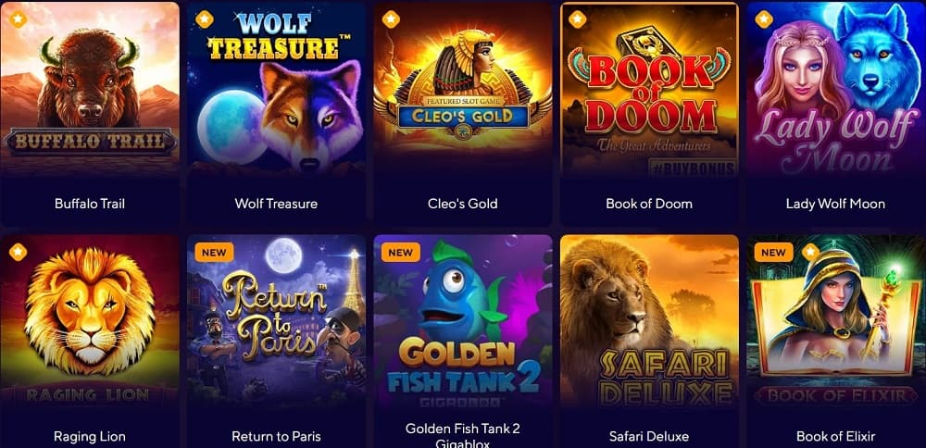Viewport: 926px width, 448px height.
Task: Open the Buffalo Trail game thumbnail
Action: tap(90, 91)
